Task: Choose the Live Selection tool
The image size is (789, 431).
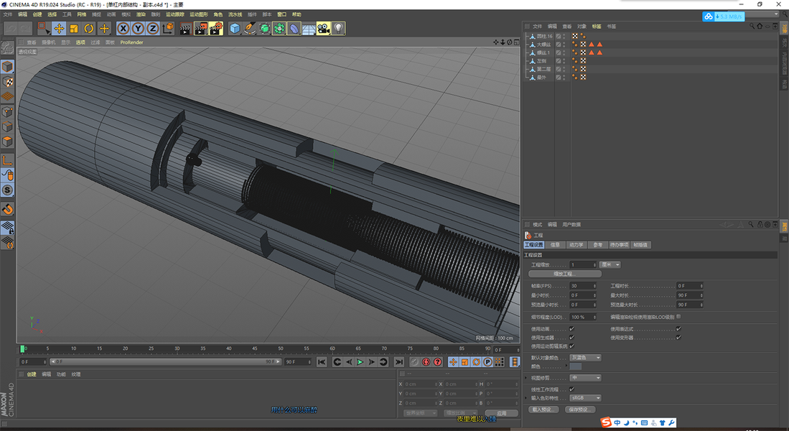Action: click(44, 29)
